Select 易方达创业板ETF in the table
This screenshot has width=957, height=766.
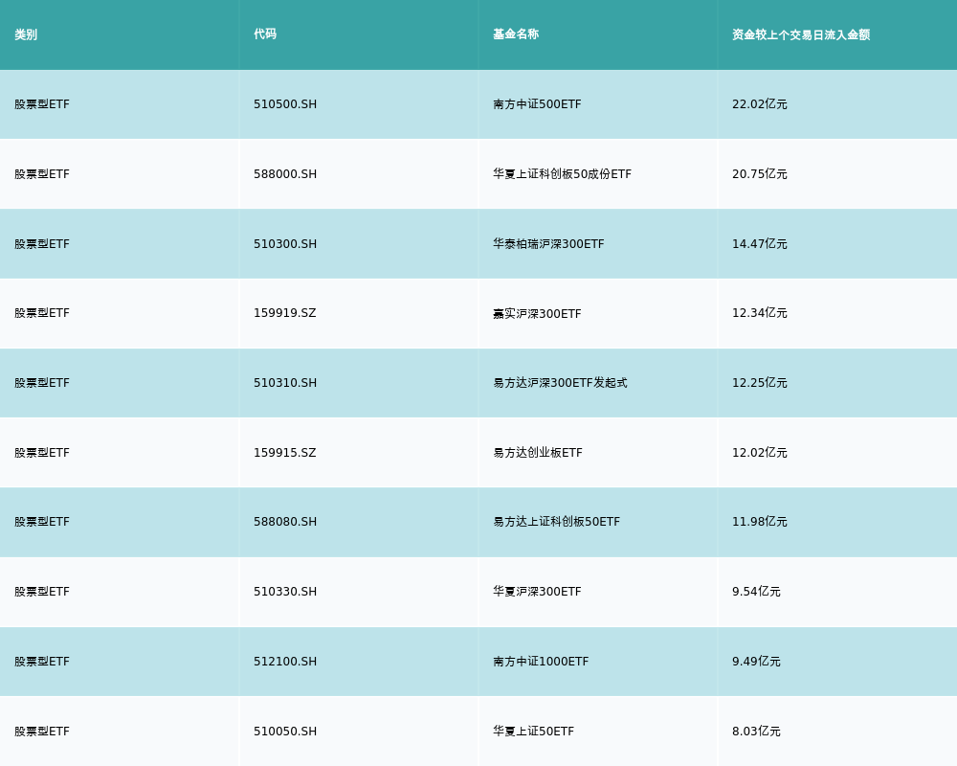click(x=538, y=453)
